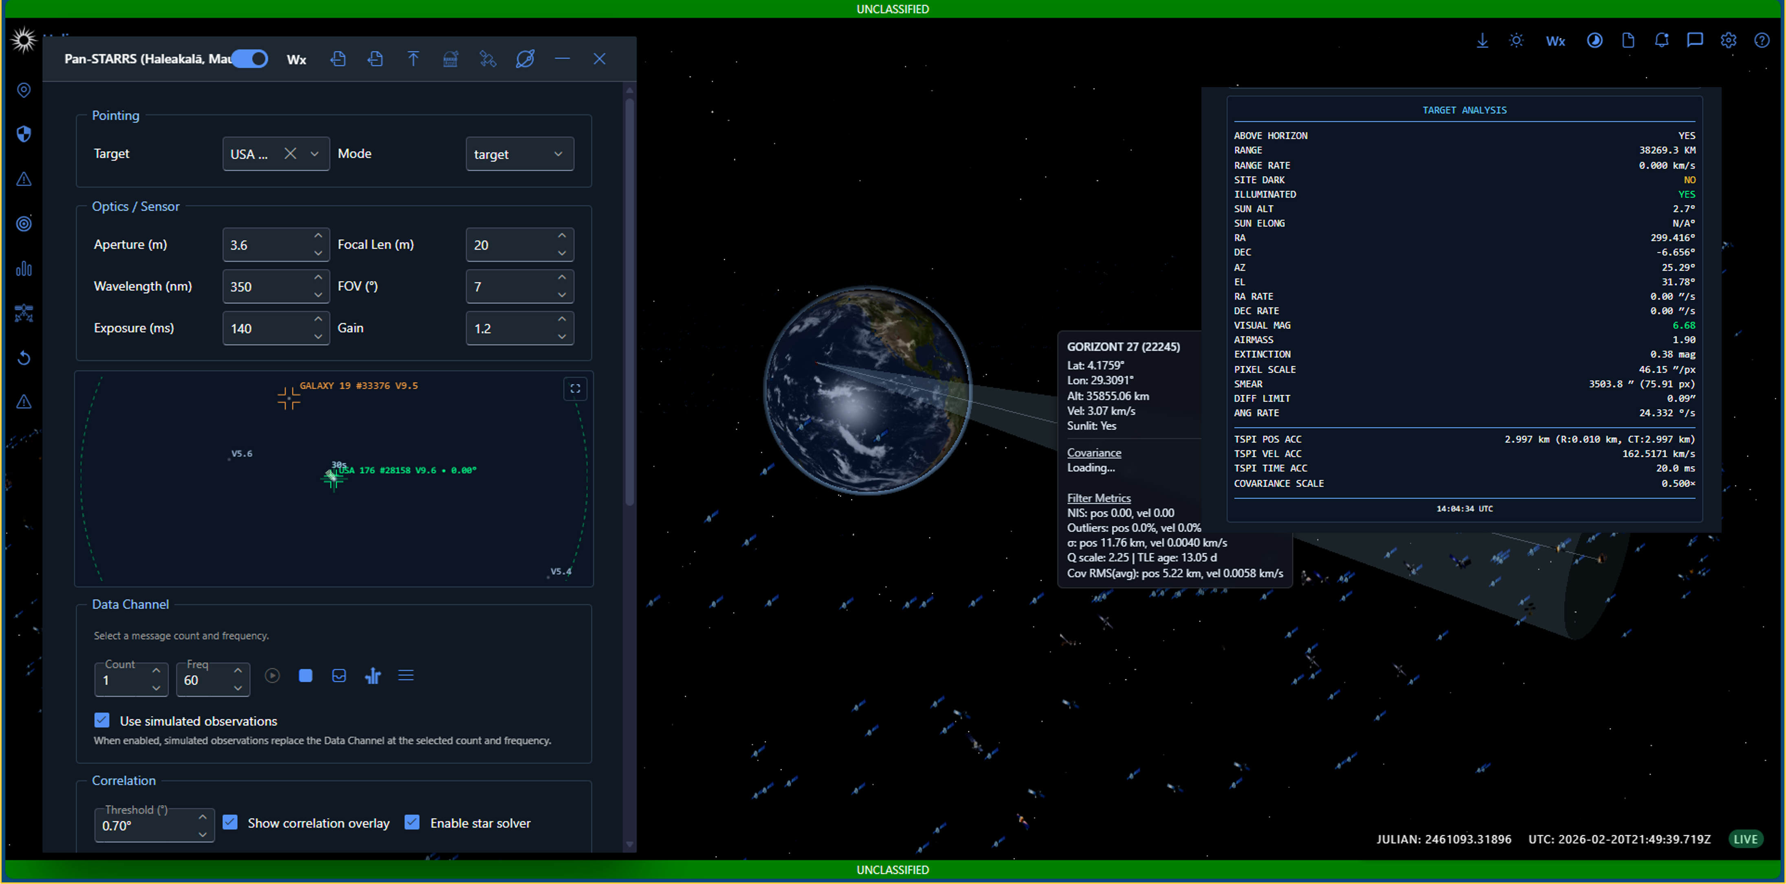The width and height of the screenshot is (1786, 884).
Task: Click the Filter Metrics link
Action: click(1098, 498)
